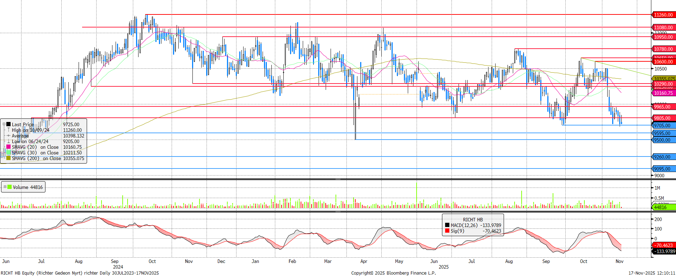
Task: Click the pink SMAVG (20) swatch
Action: 8,147
